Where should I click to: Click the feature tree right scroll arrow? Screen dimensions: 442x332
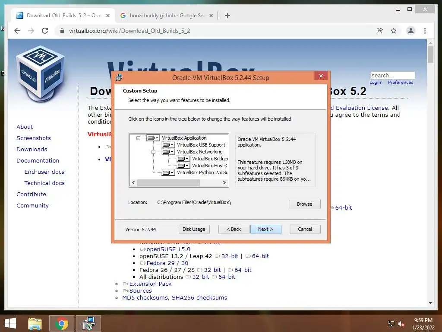(224, 183)
